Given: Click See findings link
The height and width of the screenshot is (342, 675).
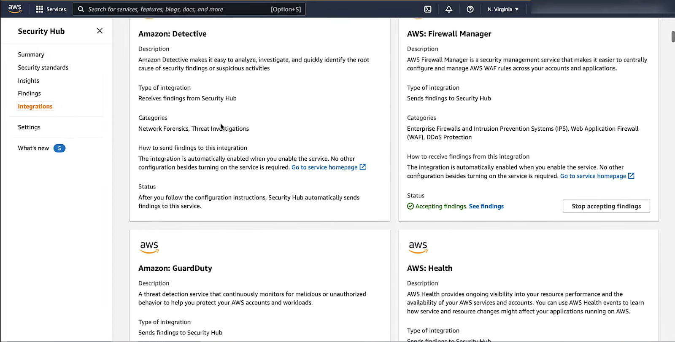Looking at the screenshot, I should click(x=486, y=206).
